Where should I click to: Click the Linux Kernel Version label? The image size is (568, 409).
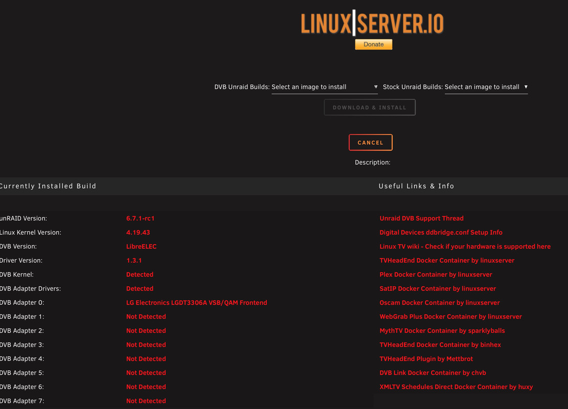(31, 233)
